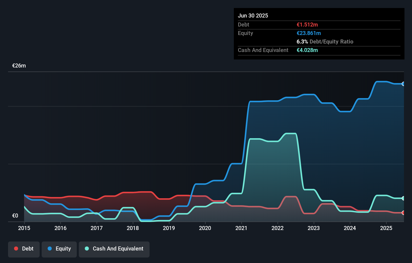Click the €26m y-axis label
Viewport: 412px width, 263px height.
19,66
